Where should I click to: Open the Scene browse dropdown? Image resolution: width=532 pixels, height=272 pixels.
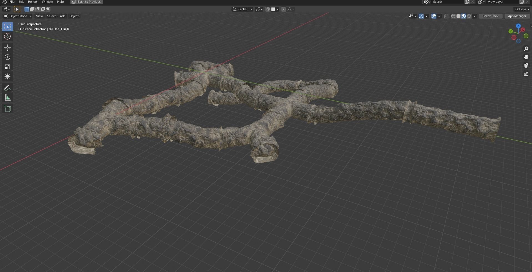click(427, 2)
